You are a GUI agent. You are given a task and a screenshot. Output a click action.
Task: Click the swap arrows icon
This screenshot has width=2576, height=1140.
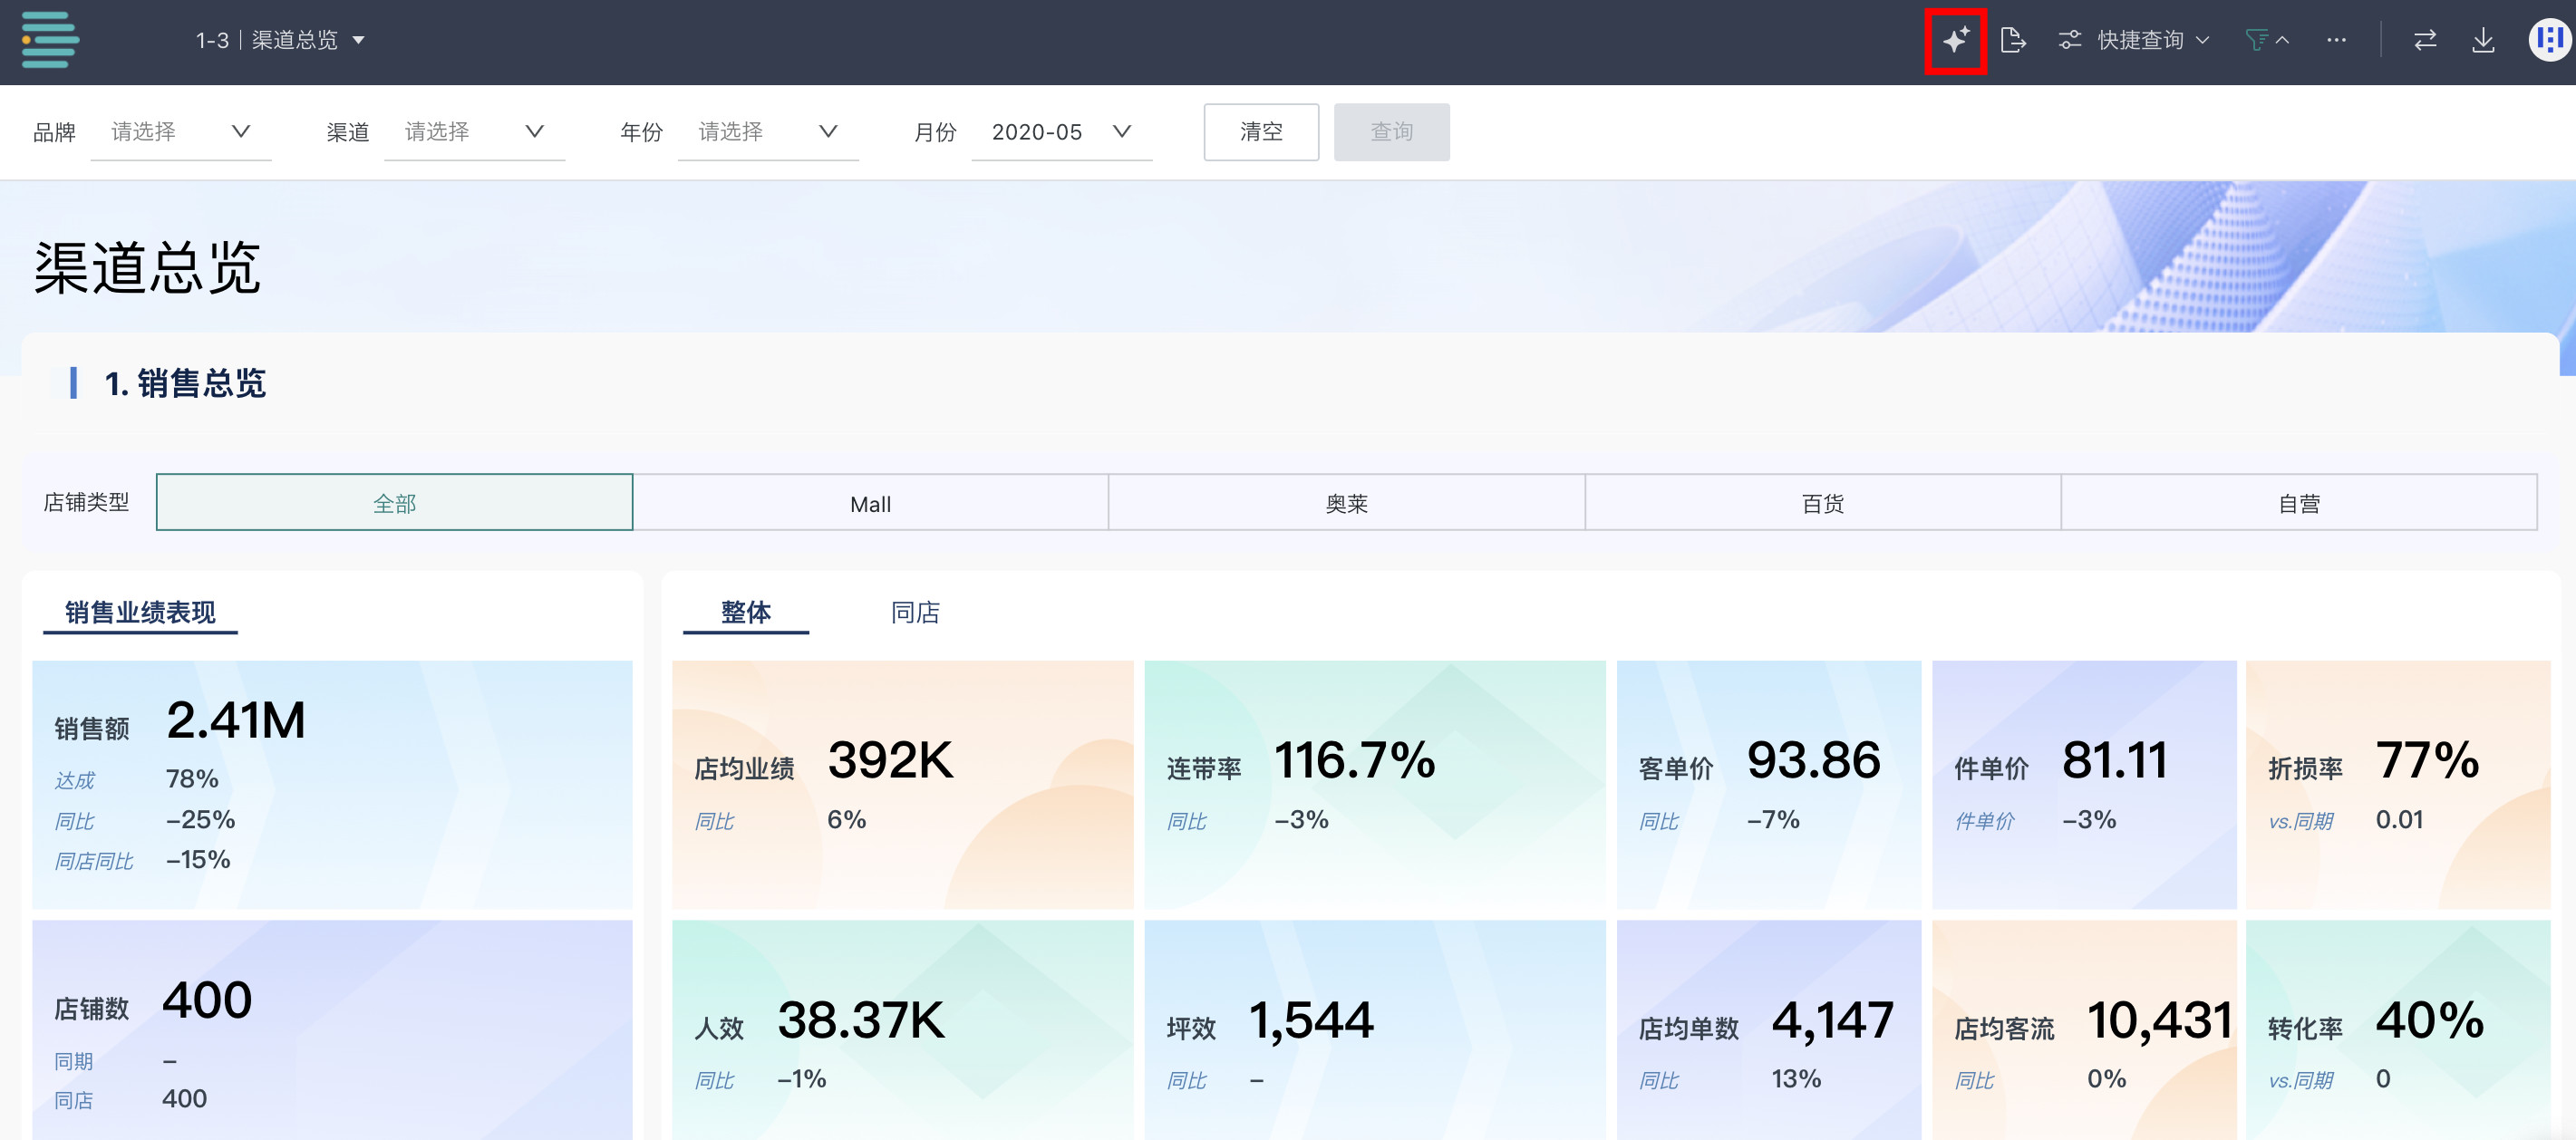[x=2425, y=40]
